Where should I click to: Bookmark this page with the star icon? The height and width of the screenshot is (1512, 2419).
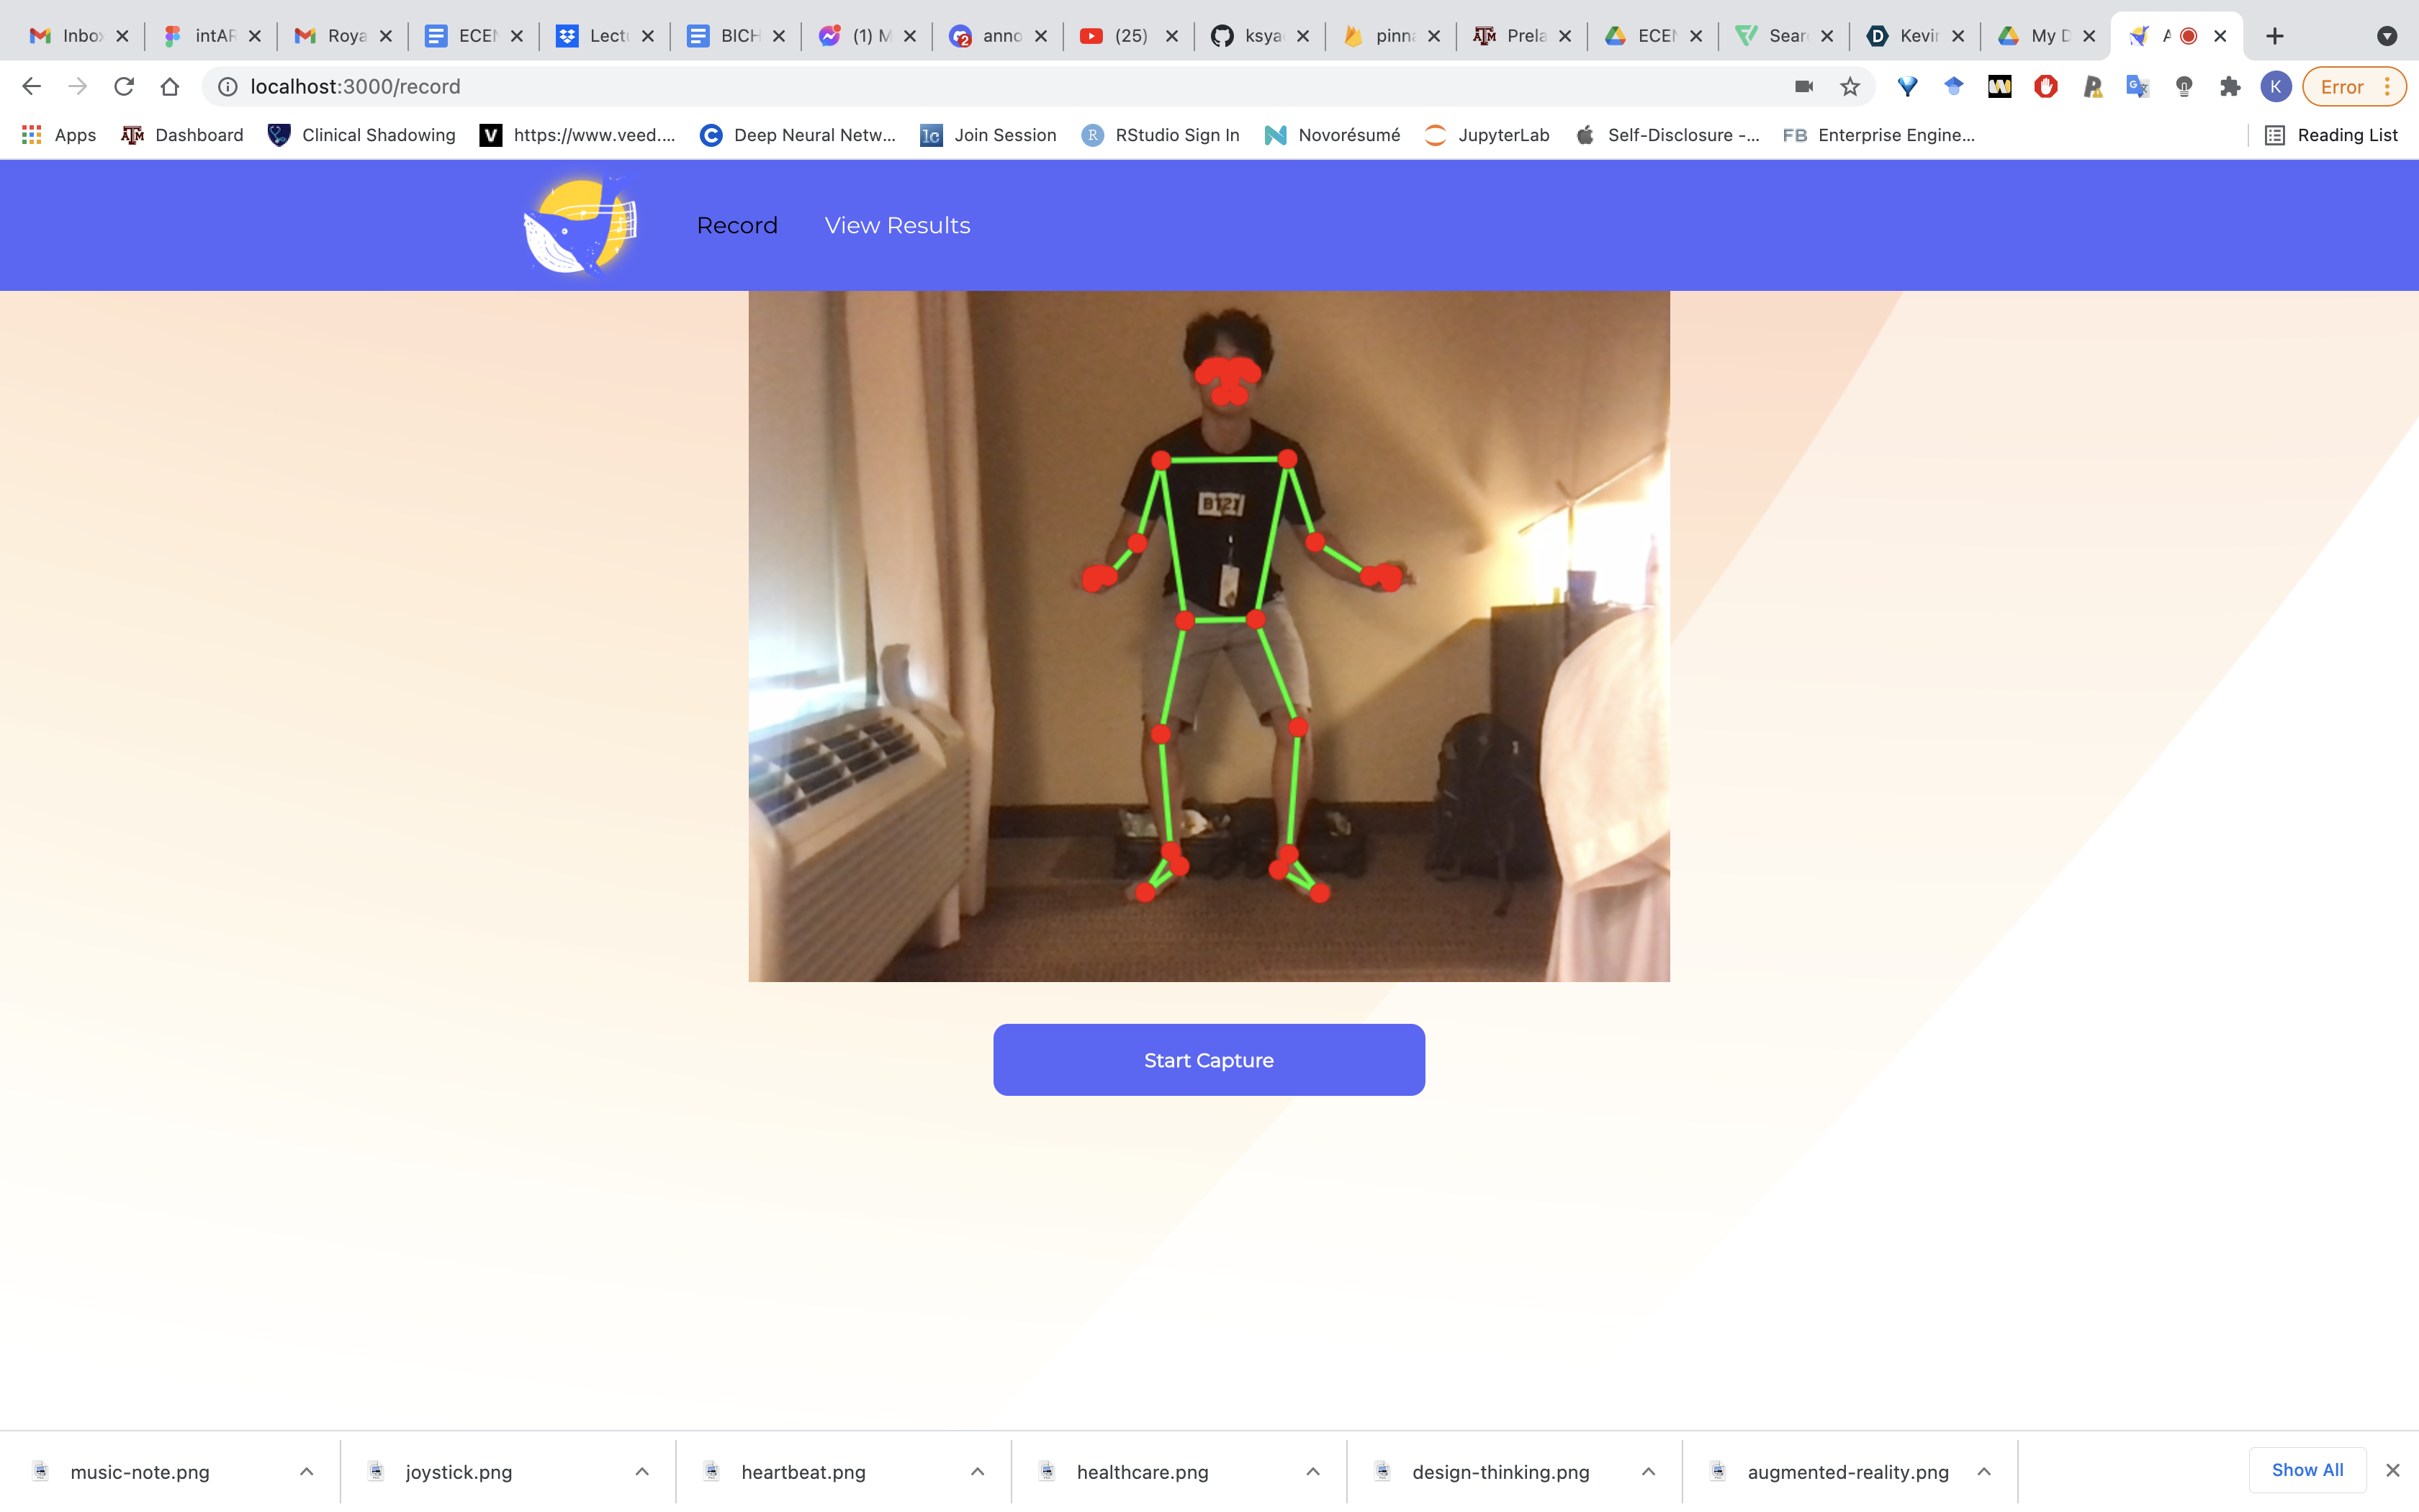[x=1850, y=87]
